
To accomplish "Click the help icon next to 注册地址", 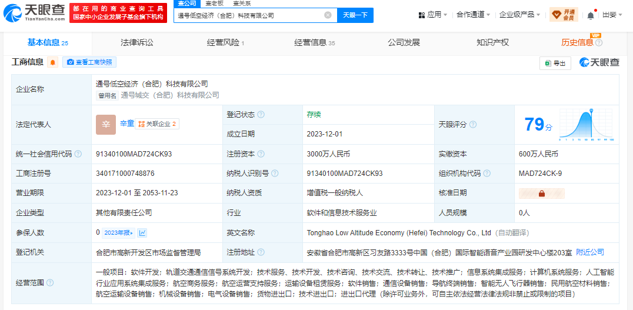I will [x=261, y=252].
